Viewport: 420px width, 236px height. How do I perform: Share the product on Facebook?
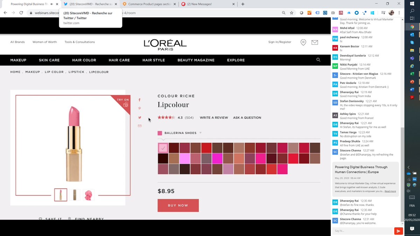140,100
